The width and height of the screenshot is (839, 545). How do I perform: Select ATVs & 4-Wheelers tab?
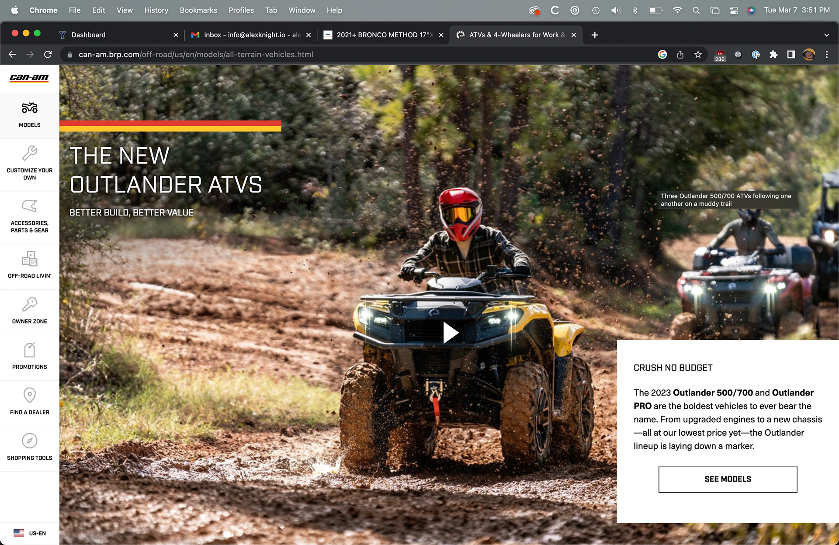[516, 35]
